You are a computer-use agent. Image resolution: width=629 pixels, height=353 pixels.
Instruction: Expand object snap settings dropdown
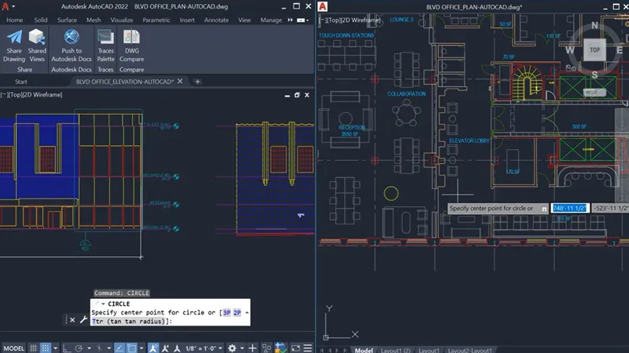(142, 348)
